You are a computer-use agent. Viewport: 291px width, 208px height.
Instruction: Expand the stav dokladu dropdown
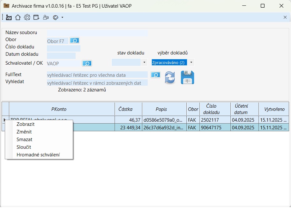tap(144, 62)
